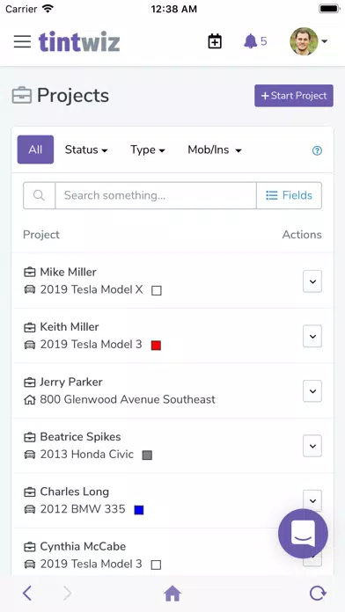This screenshot has height=612, width=345.
Task: Open notifications bell showing 5
Action: coord(255,41)
